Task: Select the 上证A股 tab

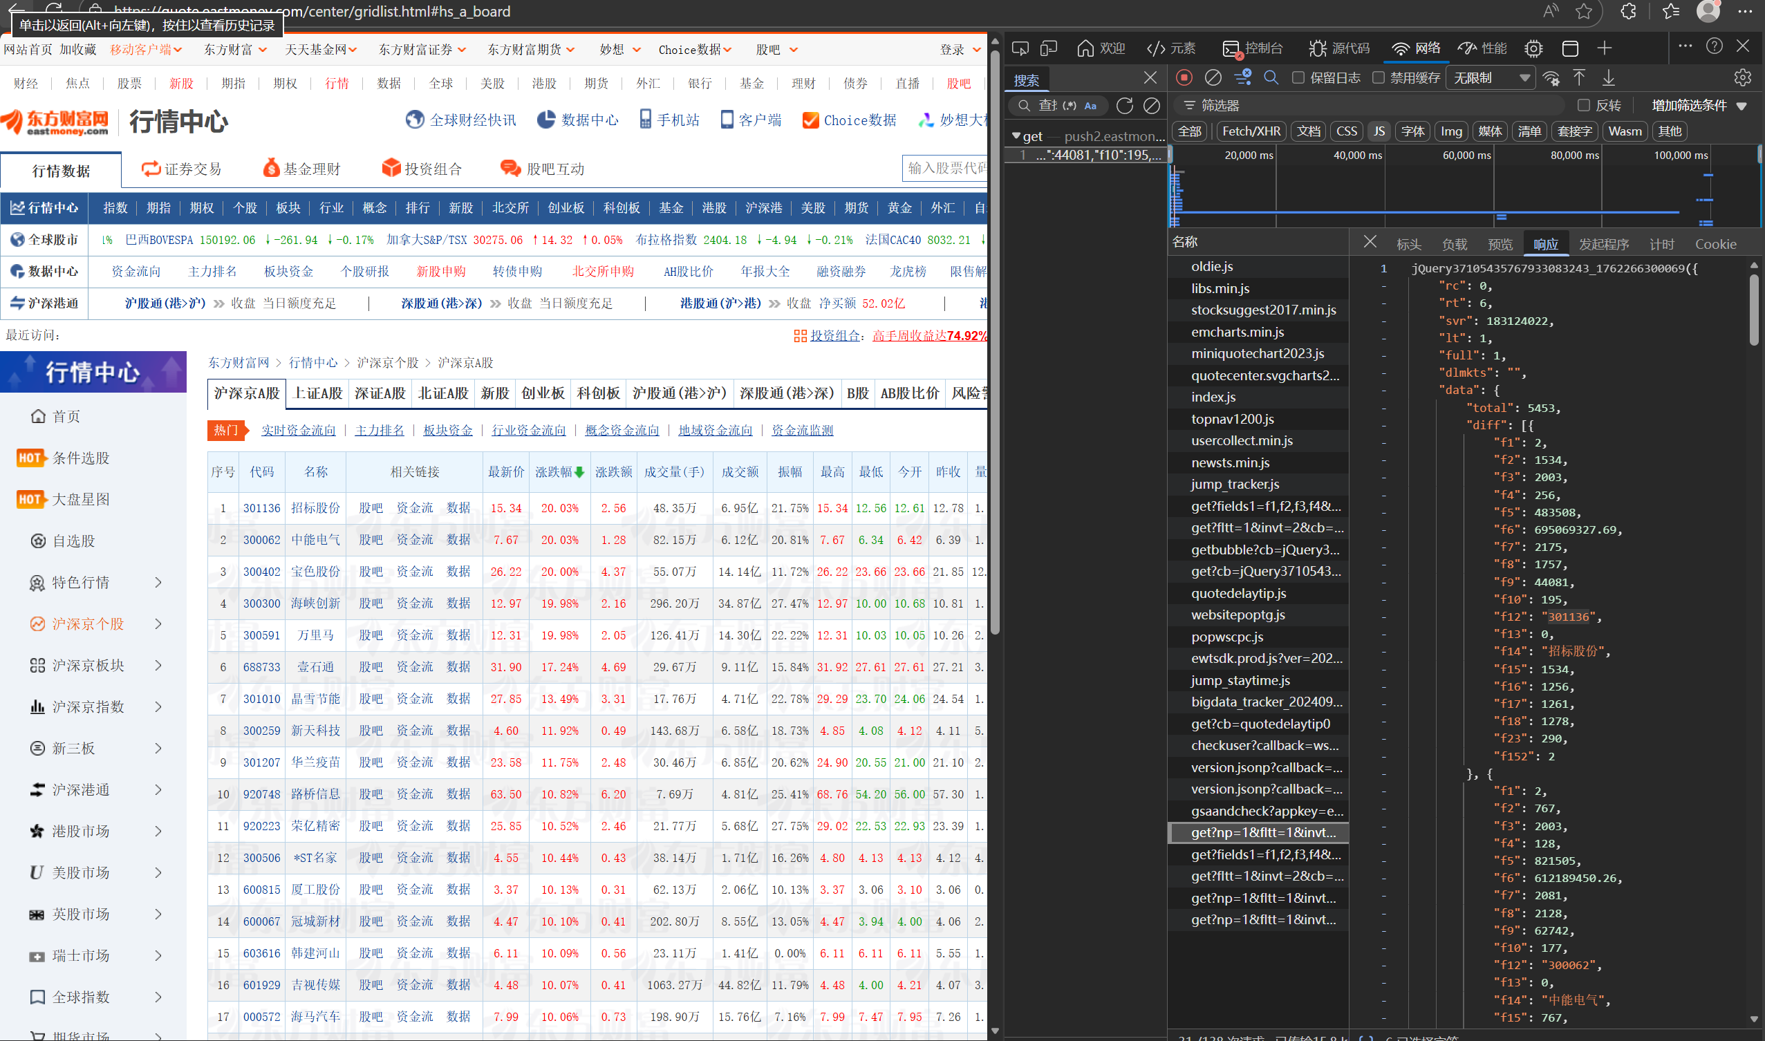Action: (x=317, y=393)
